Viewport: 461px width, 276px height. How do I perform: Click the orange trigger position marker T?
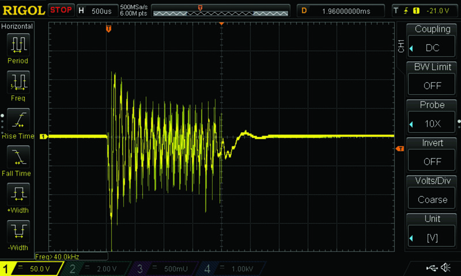(108, 29)
